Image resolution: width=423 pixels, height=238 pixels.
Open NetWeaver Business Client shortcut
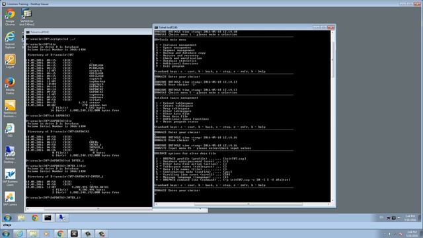(10, 108)
